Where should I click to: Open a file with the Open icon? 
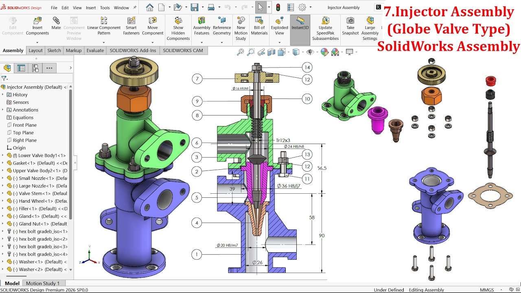[177, 7]
